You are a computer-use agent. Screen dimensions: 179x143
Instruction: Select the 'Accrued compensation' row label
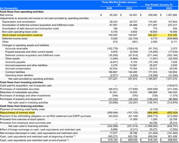[x=18, y=69]
